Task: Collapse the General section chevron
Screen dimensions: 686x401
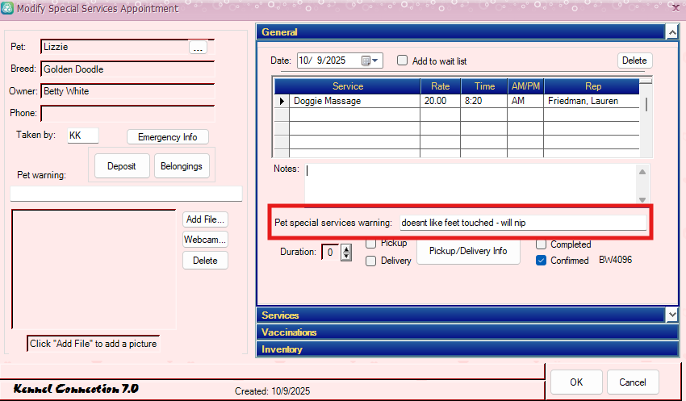Action: (671, 32)
